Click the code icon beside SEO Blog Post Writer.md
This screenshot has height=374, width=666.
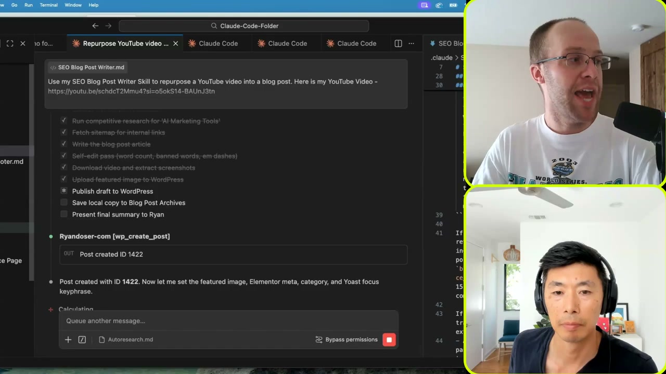pyautogui.click(x=53, y=68)
